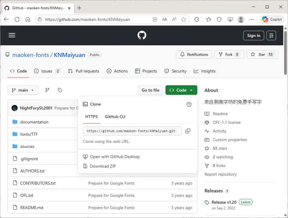Open the Actions tab
Image resolution: width=288 pixels, height=218 pixels.
click(x=117, y=71)
